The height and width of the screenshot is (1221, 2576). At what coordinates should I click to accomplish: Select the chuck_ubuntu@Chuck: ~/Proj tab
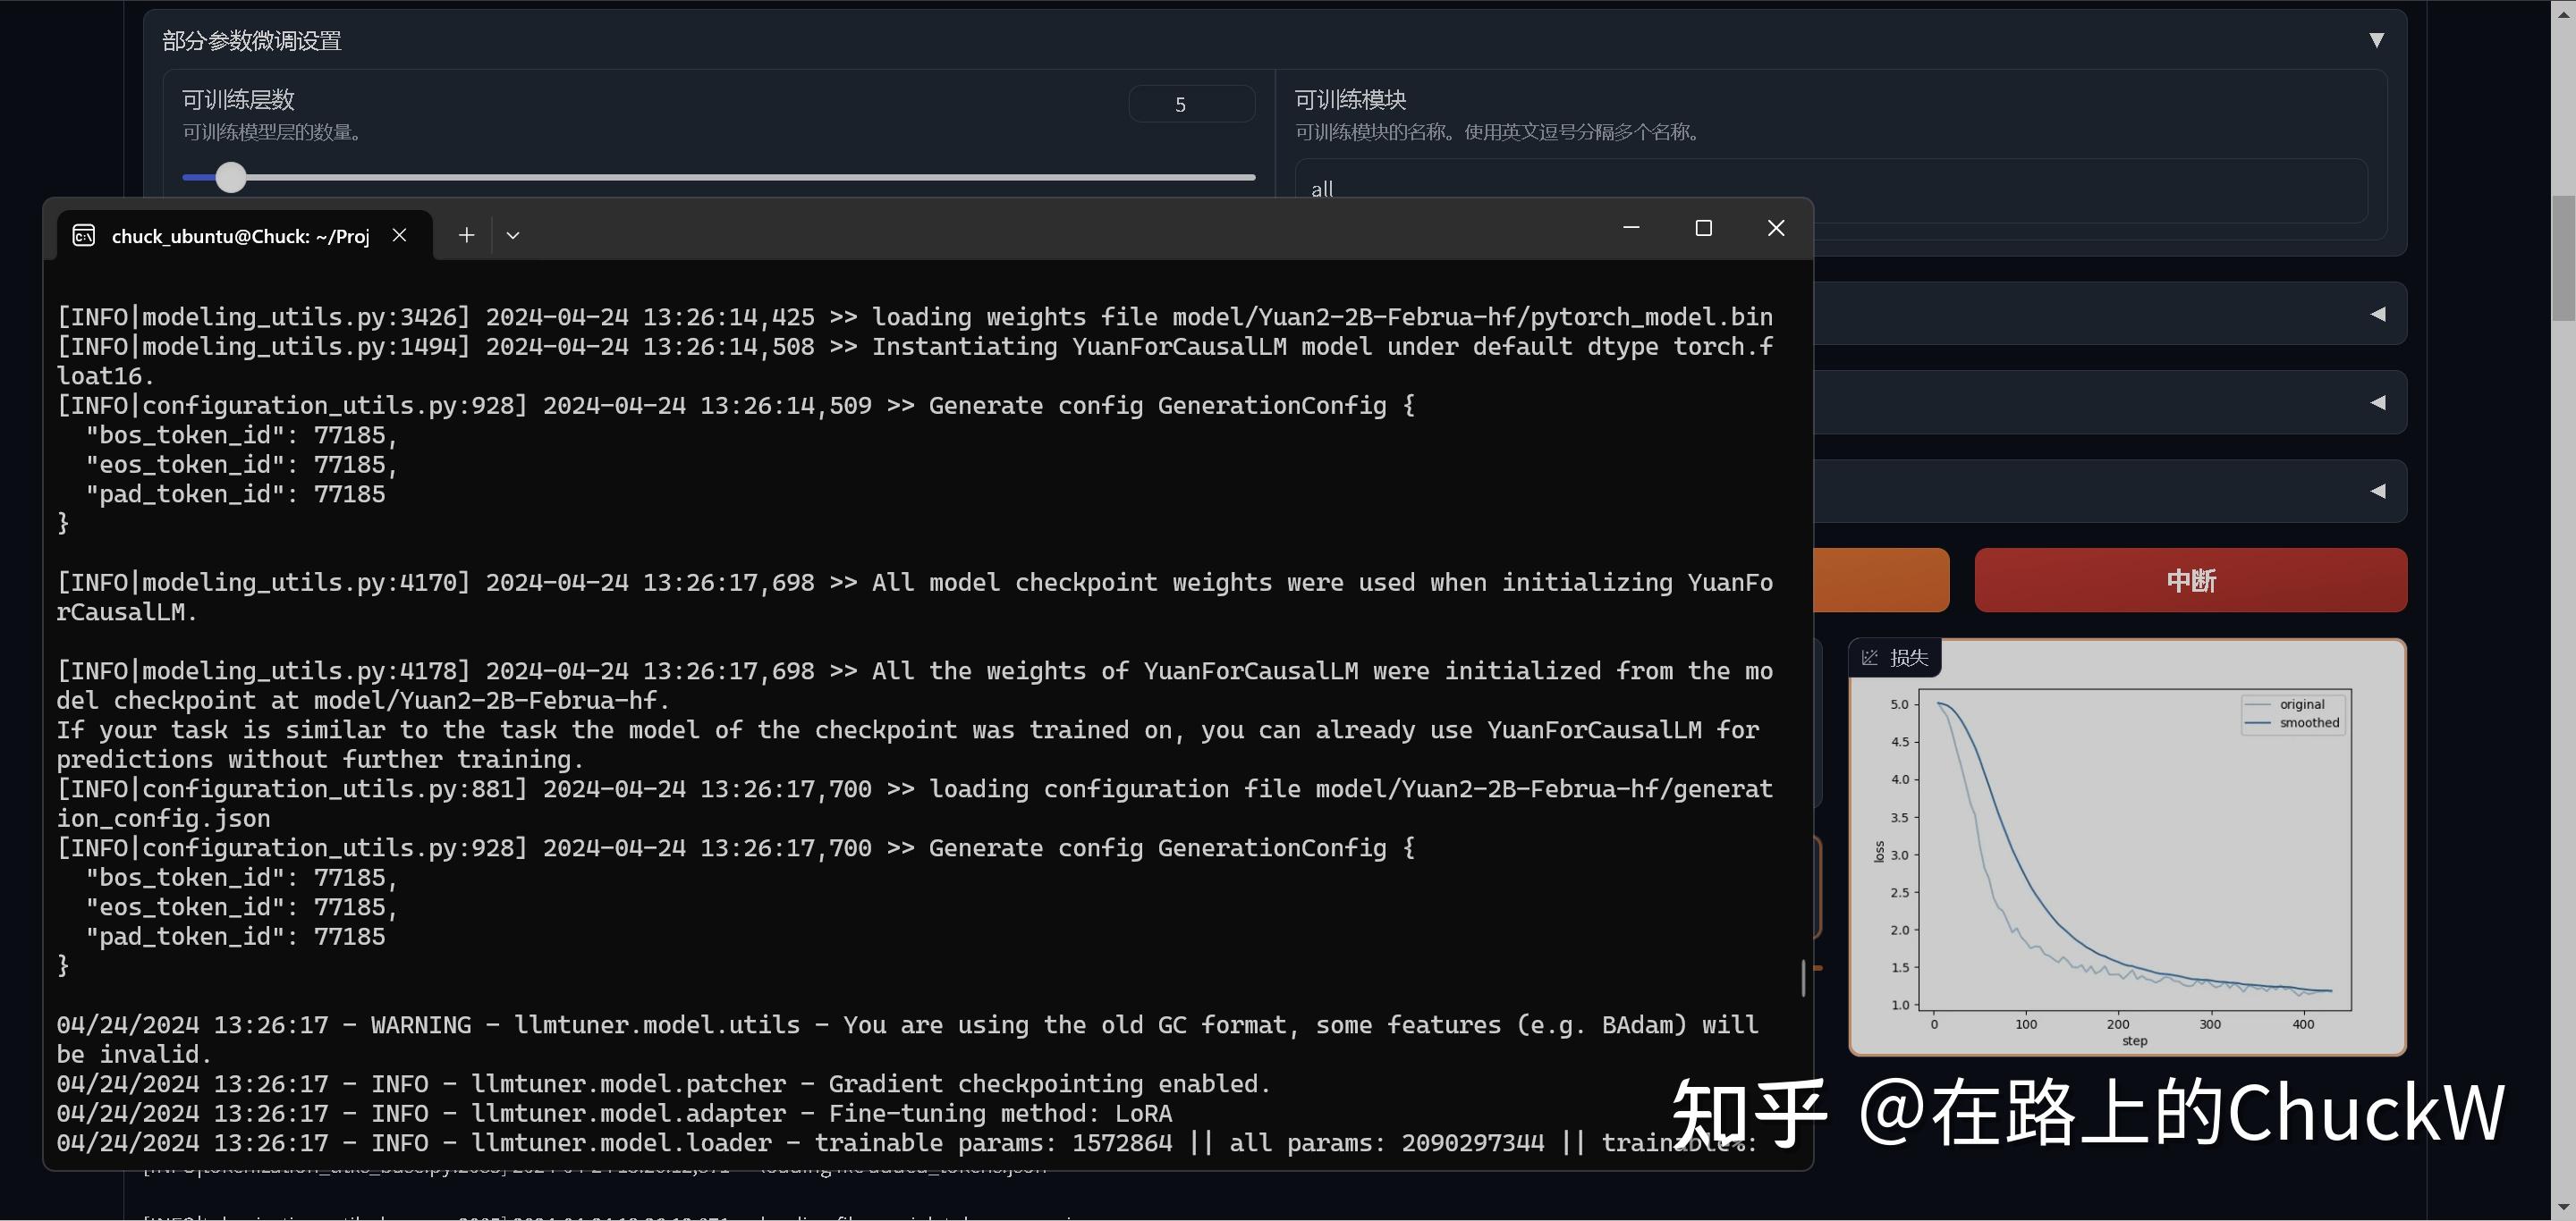[240, 235]
